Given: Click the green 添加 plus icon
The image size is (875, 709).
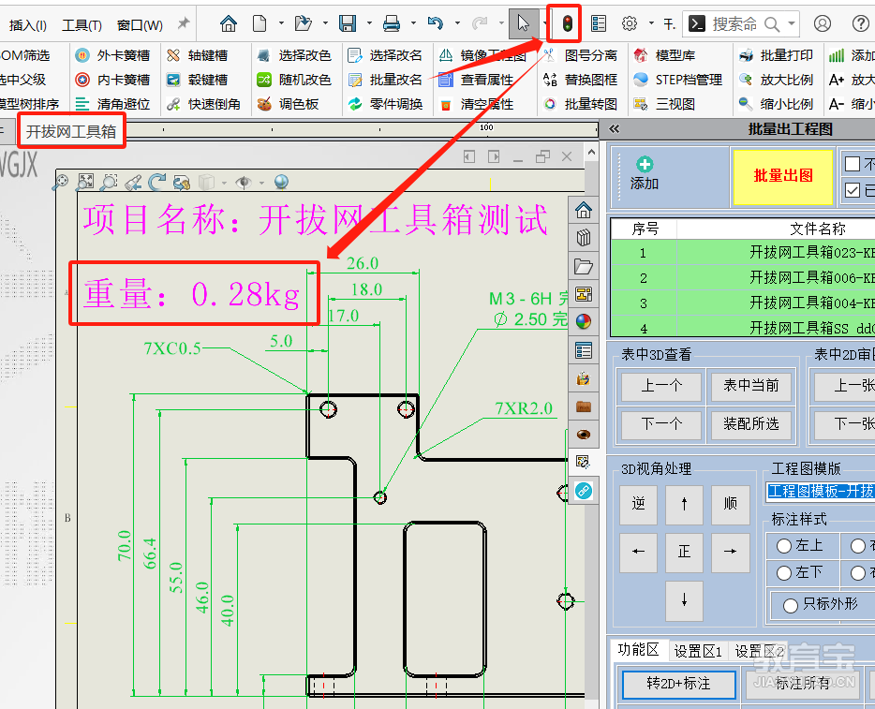Looking at the screenshot, I should pyautogui.click(x=645, y=164).
